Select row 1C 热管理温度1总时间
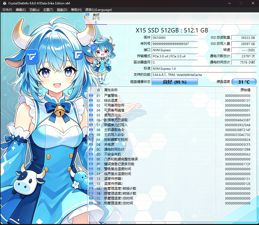 [170, 198]
